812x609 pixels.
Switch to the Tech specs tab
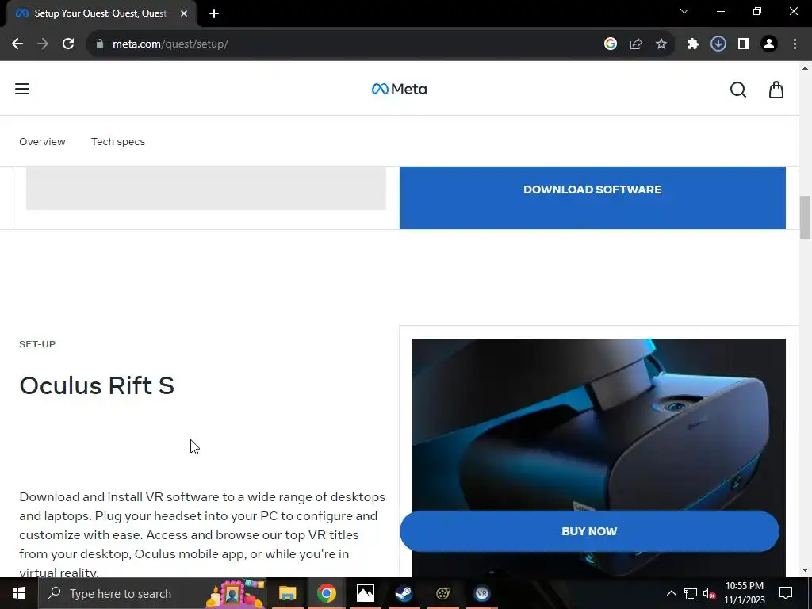coord(118,141)
